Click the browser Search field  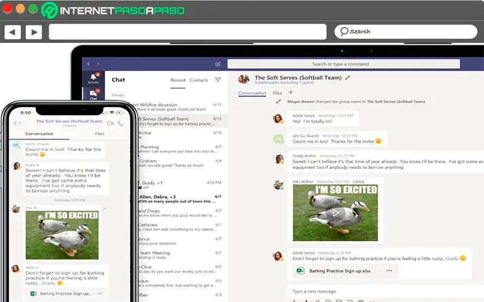(x=406, y=31)
